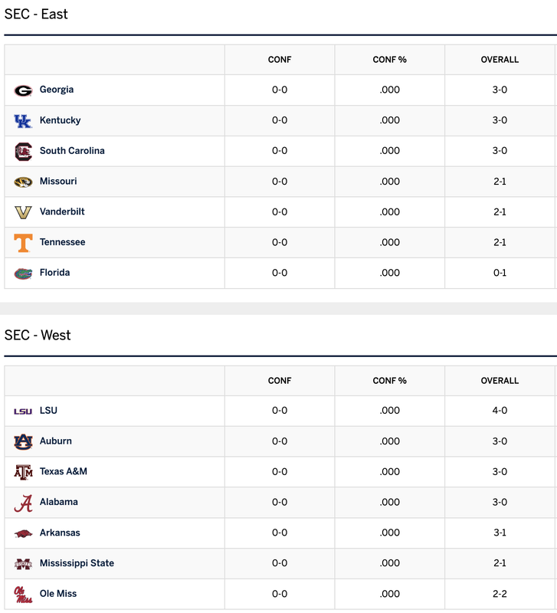Click the Alabama script A logo
This screenshot has height=613, width=557.
tap(23, 503)
